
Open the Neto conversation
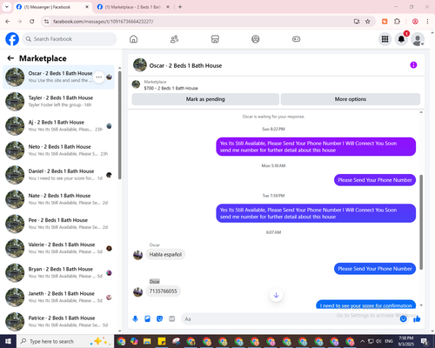59,151
